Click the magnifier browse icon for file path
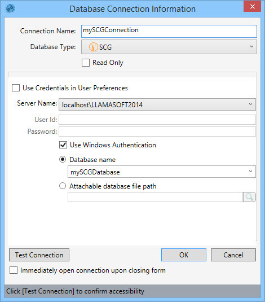Viewport: 265px width, 302px height. (249, 197)
